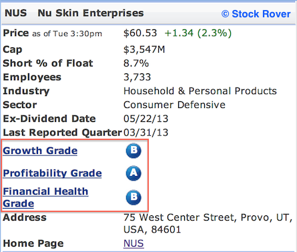
Task: Click the Nu Skin Enterprises company name
Action: click(x=91, y=13)
